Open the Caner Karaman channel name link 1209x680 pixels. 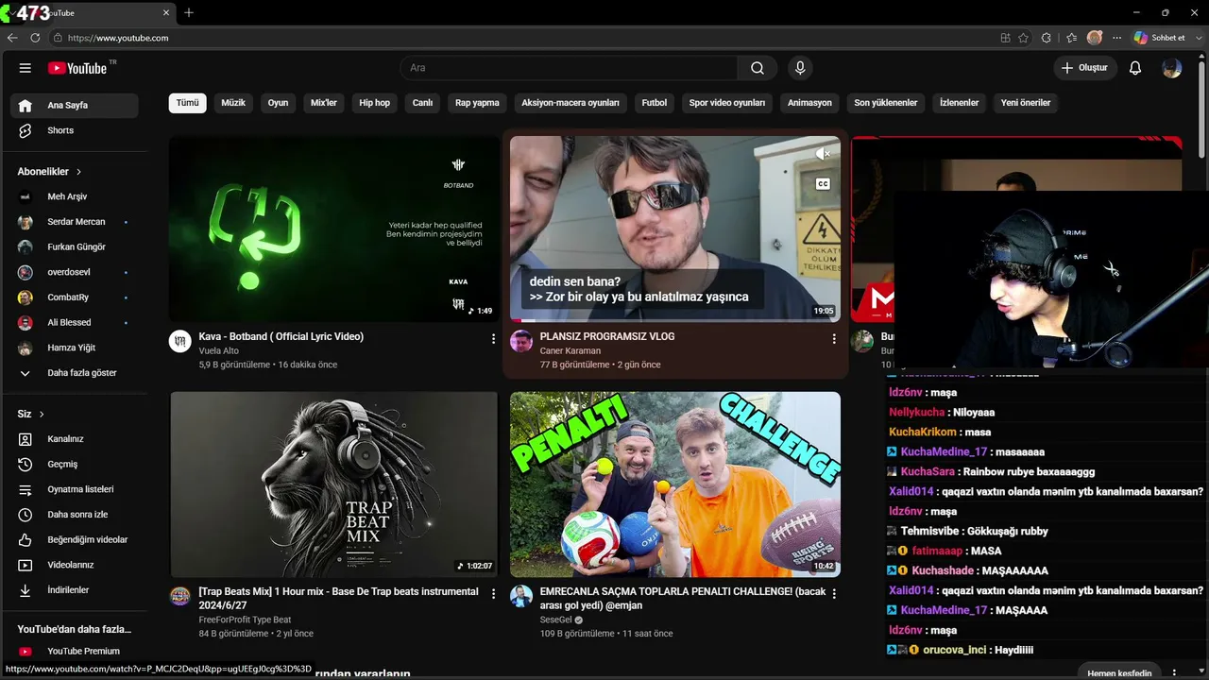coord(570,351)
